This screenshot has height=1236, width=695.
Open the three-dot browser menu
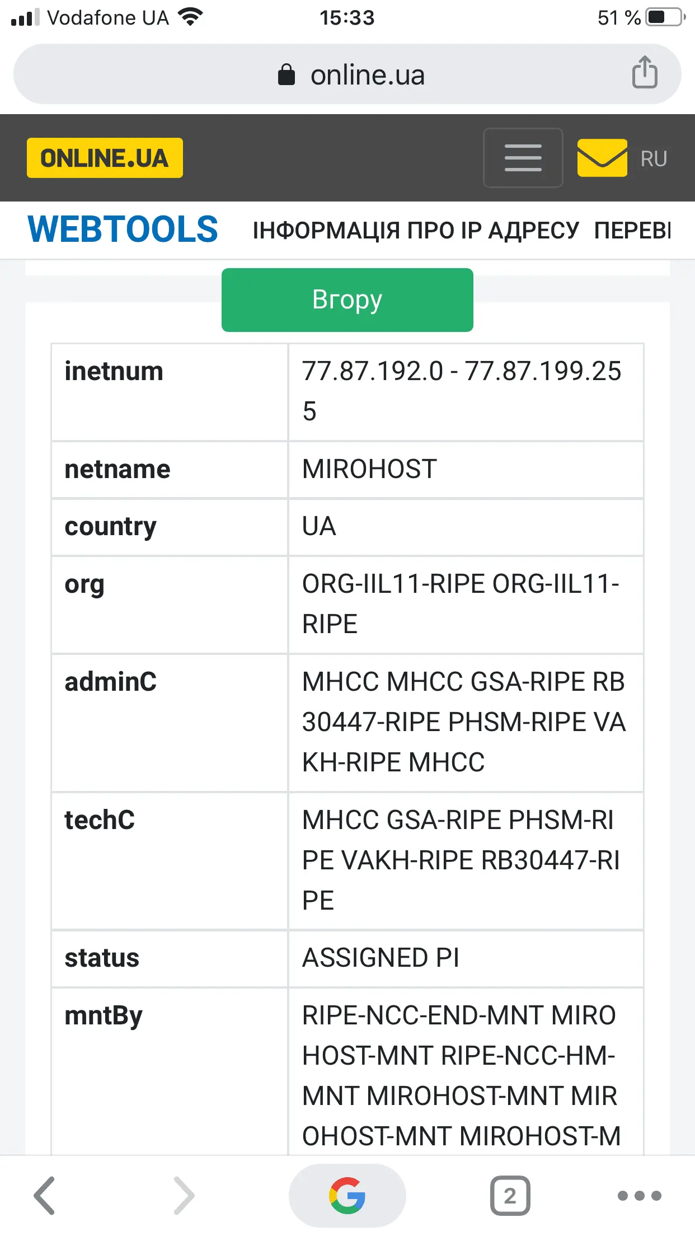(x=639, y=1195)
